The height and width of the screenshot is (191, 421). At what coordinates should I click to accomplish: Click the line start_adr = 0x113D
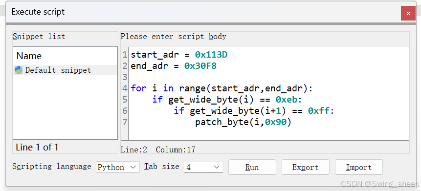(179, 55)
